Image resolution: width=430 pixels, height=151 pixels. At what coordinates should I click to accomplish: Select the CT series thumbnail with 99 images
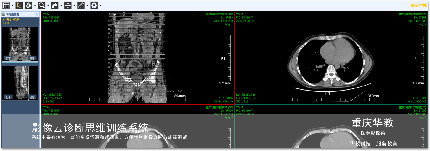point(20,45)
